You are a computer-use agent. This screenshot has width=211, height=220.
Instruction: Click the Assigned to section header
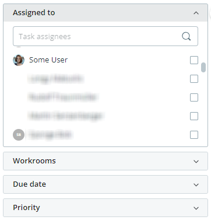[105, 13]
